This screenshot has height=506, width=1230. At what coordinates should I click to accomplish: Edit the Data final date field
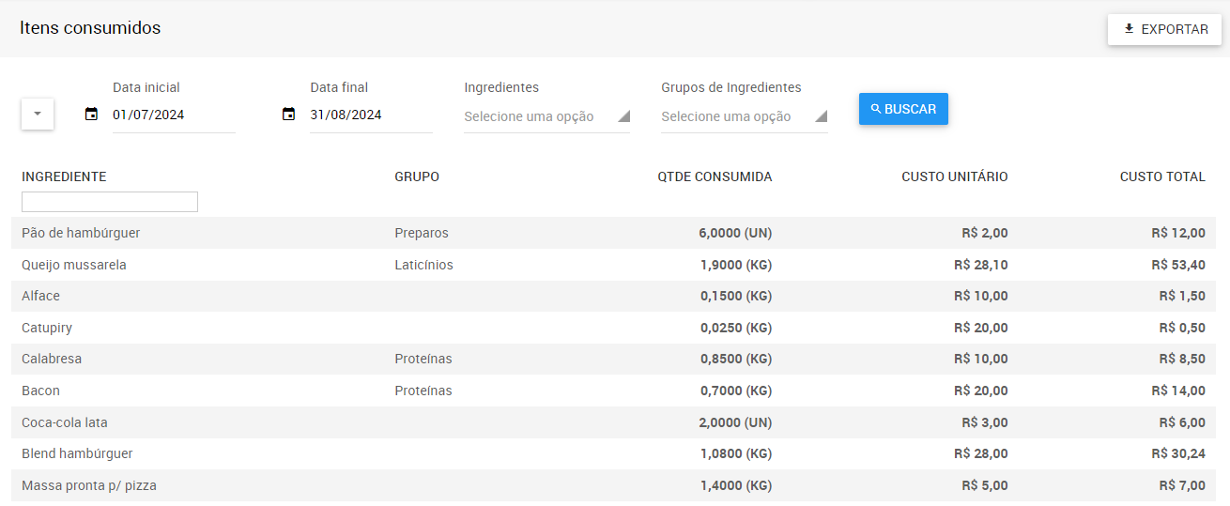click(370, 115)
